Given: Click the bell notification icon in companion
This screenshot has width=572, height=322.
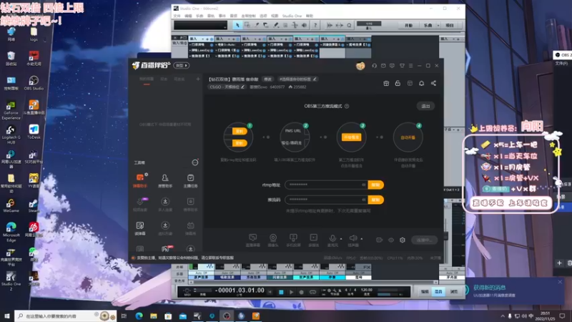Looking at the screenshot, I should [x=421, y=83].
